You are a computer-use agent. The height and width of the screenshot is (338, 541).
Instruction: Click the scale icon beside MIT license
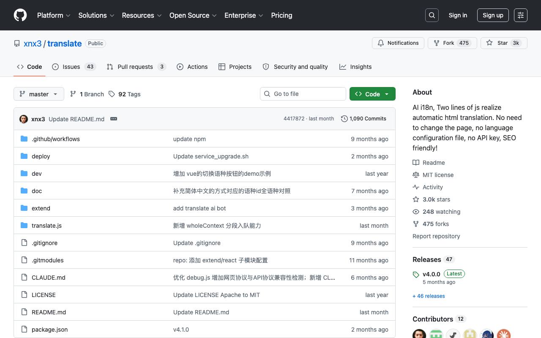tap(416, 175)
